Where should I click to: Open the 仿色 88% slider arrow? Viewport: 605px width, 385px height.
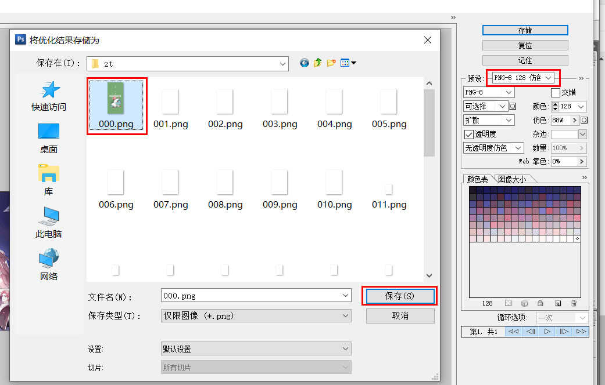point(574,120)
